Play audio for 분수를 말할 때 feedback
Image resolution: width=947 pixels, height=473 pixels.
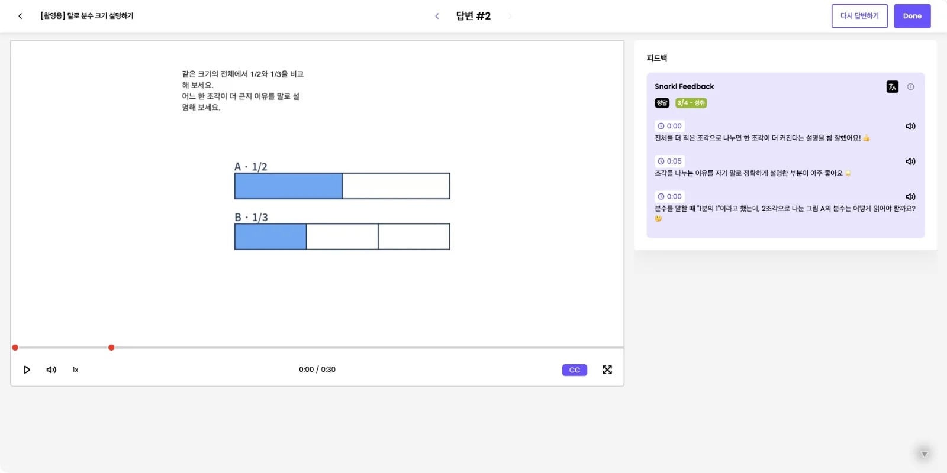tap(910, 197)
